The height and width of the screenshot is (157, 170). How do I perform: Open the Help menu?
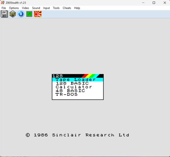pos(77,8)
